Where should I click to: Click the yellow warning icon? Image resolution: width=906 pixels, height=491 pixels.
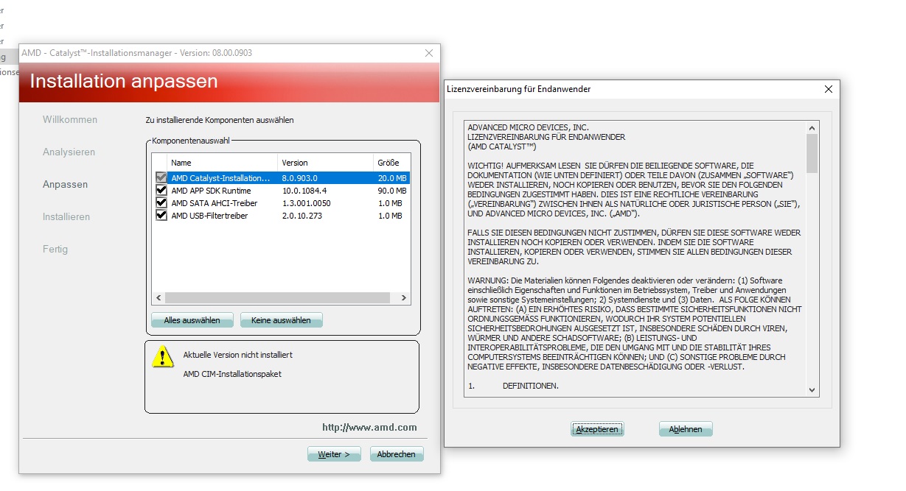[162, 356]
